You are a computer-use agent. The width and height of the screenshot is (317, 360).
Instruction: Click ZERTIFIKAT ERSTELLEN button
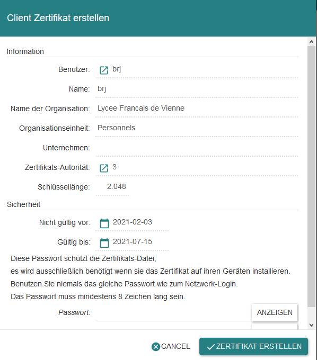pos(253,346)
